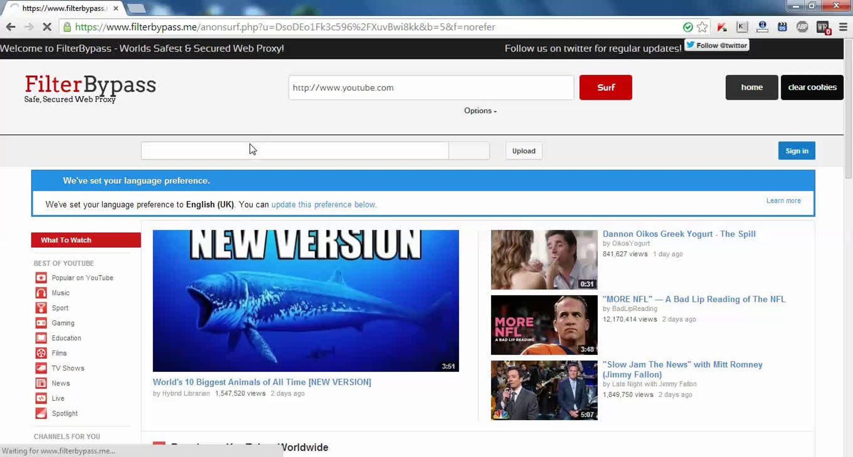Select the Gaming category in the sidebar
Image resolution: width=853 pixels, height=457 pixels.
pyautogui.click(x=63, y=323)
